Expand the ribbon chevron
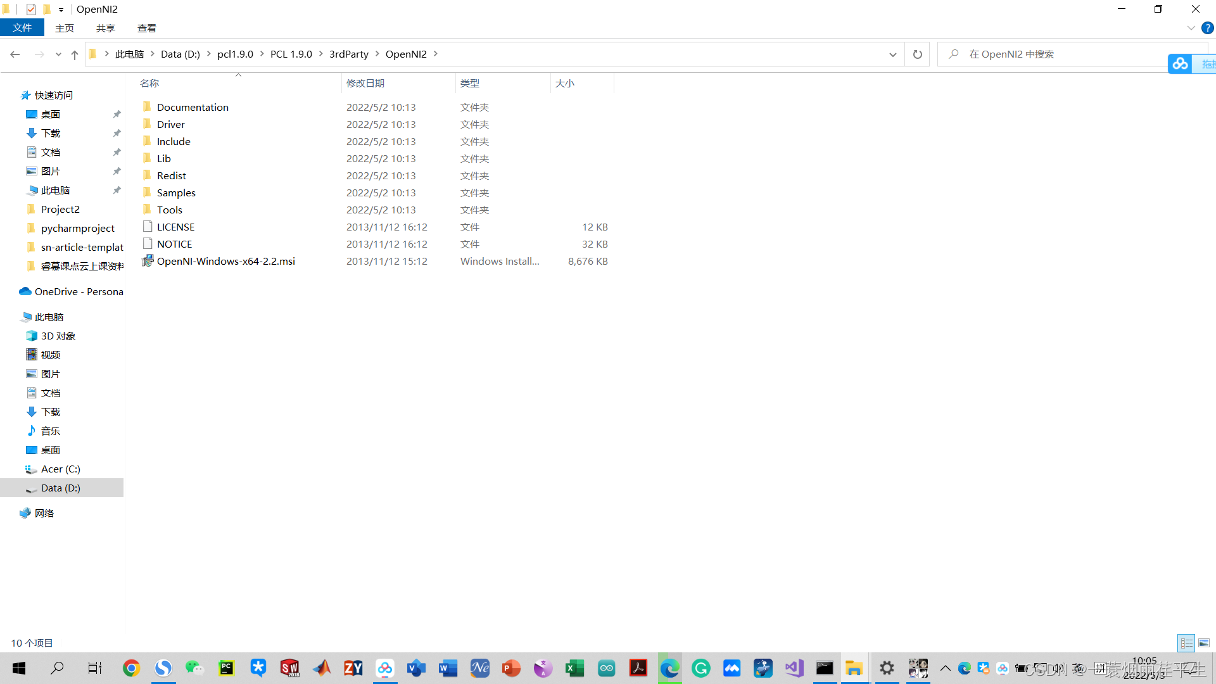This screenshot has height=684, width=1216. 1191,28
